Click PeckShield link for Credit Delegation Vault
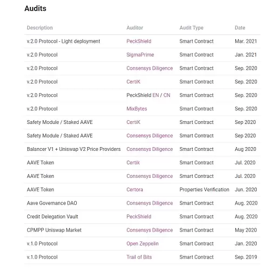279x272 pixels. (x=139, y=216)
